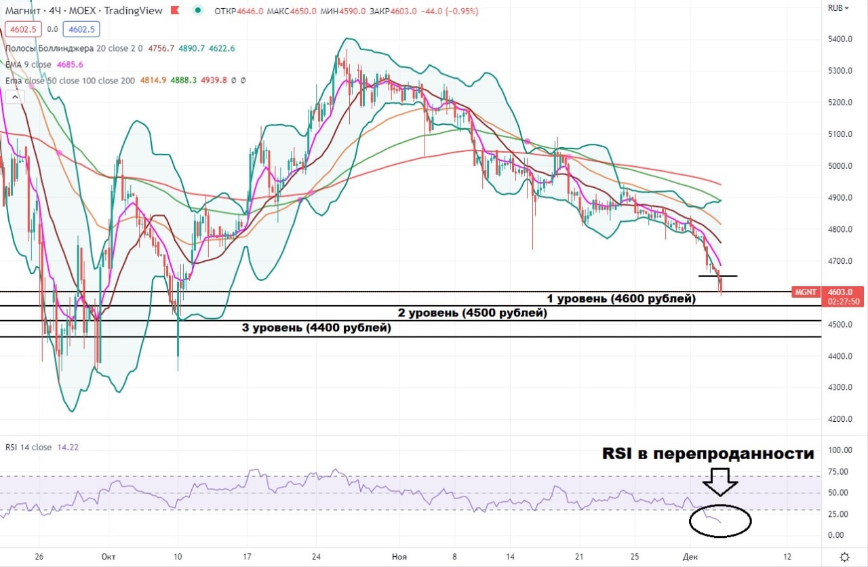Open the RUB currency dropdown

[x=840, y=8]
